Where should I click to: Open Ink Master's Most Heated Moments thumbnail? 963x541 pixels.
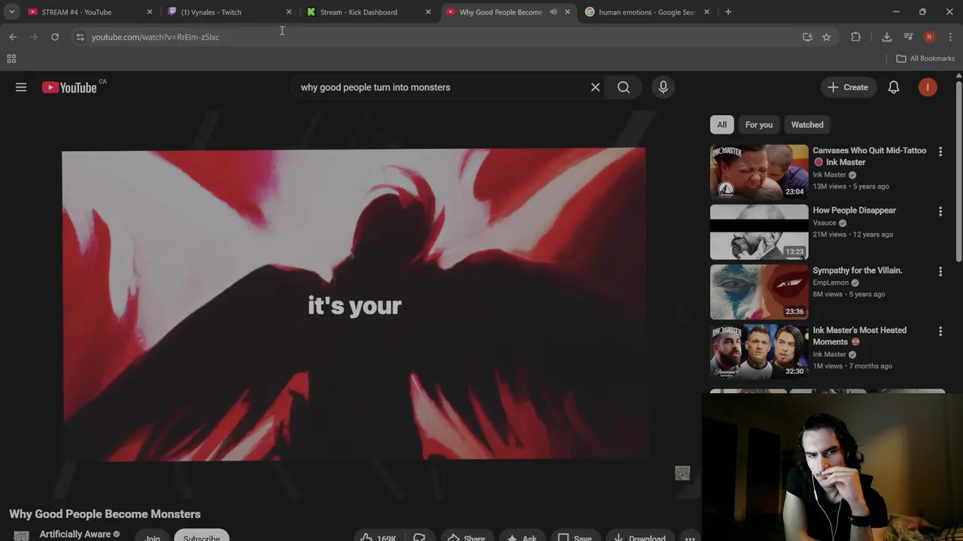coord(759,352)
